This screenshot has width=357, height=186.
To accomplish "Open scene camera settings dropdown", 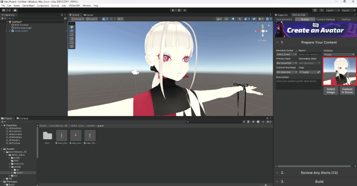I will (x=261, y=19).
